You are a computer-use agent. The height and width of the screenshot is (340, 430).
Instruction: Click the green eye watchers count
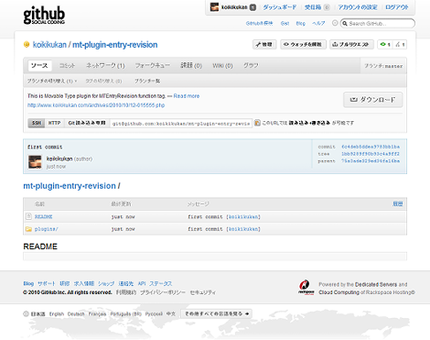[385, 45]
